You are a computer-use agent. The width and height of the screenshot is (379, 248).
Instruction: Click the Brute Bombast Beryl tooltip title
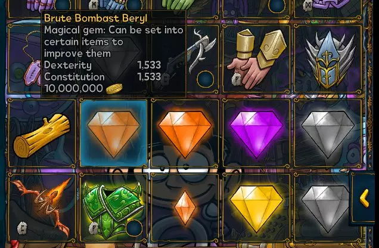96,18
